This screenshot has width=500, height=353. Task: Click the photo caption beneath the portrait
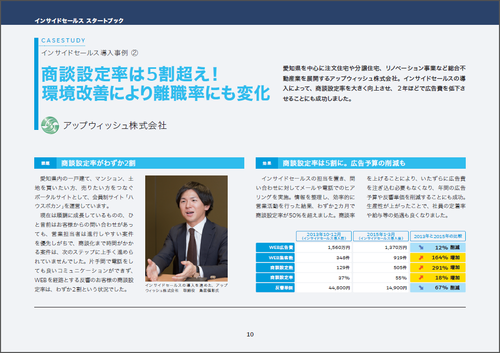point(186,288)
